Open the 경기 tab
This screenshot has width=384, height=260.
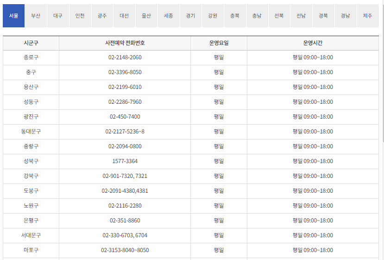[190, 16]
